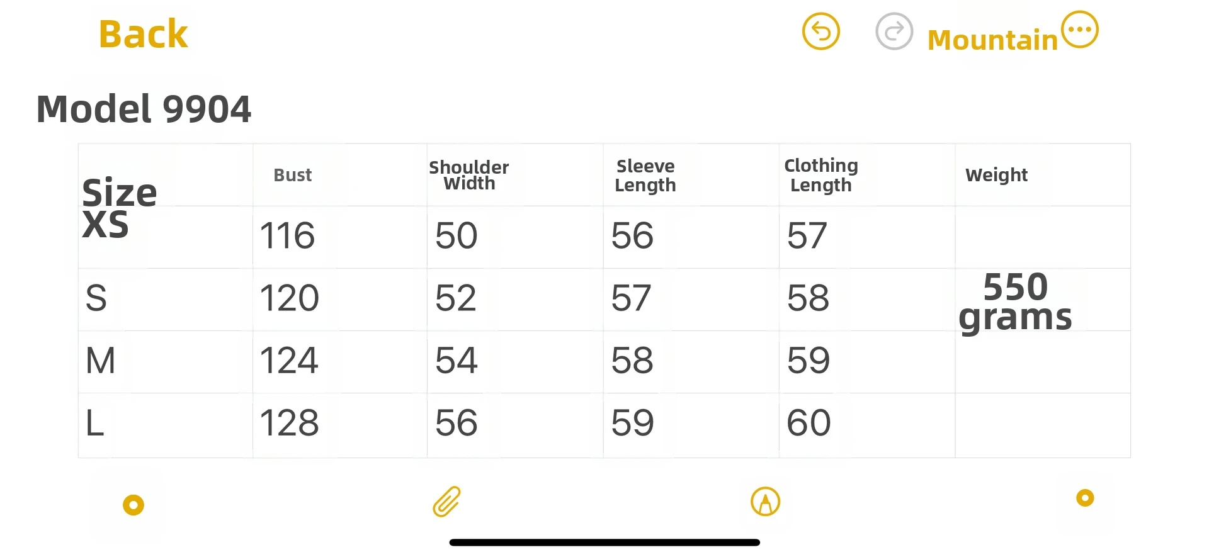Select the Weight column header

click(x=996, y=175)
